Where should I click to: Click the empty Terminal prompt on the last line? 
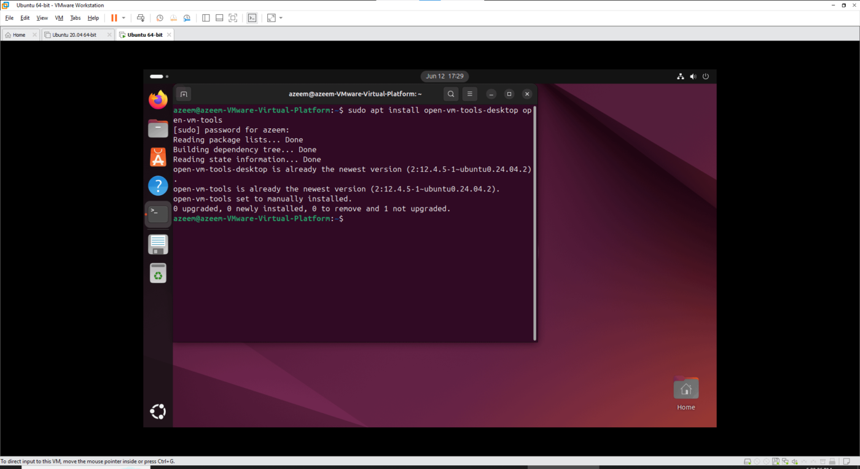[x=259, y=219]
